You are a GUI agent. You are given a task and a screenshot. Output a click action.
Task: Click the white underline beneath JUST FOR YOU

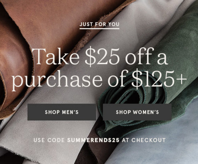(x=99, y=29)
